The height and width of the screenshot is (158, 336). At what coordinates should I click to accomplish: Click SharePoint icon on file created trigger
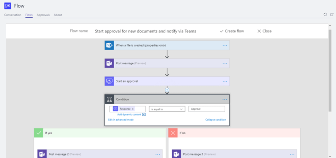pos(109,45)
